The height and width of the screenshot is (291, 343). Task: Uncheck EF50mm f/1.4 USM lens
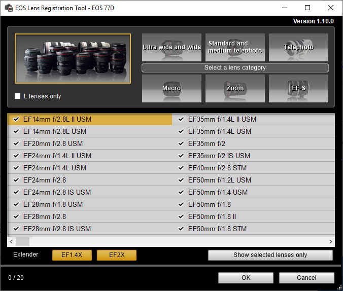pos(181,192)
